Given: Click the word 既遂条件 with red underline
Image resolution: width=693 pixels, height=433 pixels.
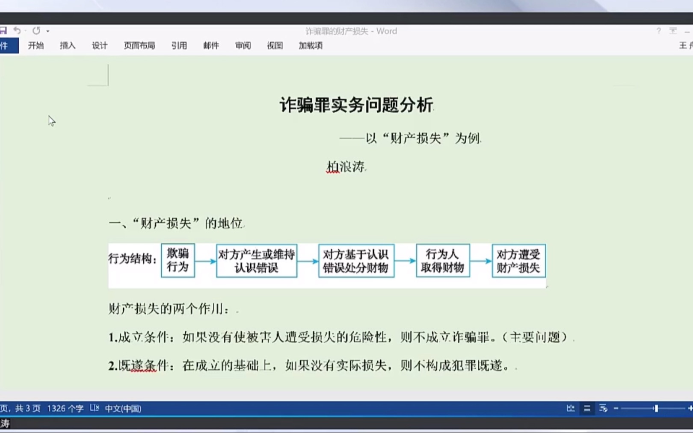Looking at the screenshot, I should (x=143, y=366).
